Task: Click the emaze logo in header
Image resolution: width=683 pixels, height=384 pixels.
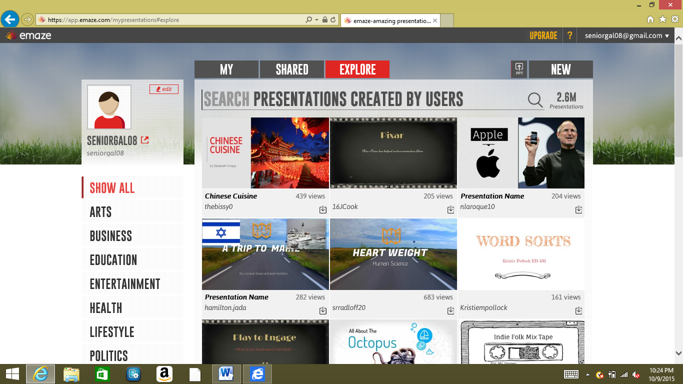Action: (x=28, y=35)
